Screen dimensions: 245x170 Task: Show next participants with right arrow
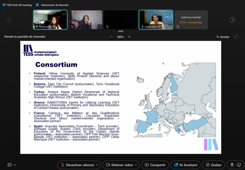point(232,20)
